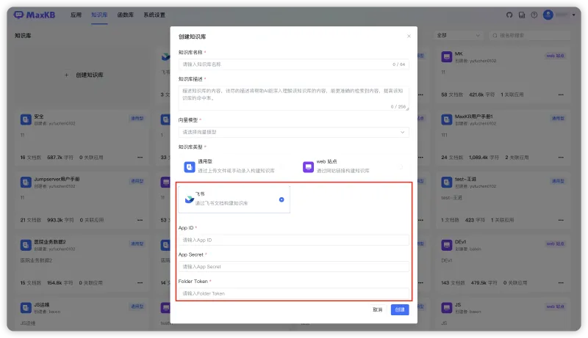Choose the 通用型 knowledge base type option
The image size is (588, 338).
coord(234,166)
